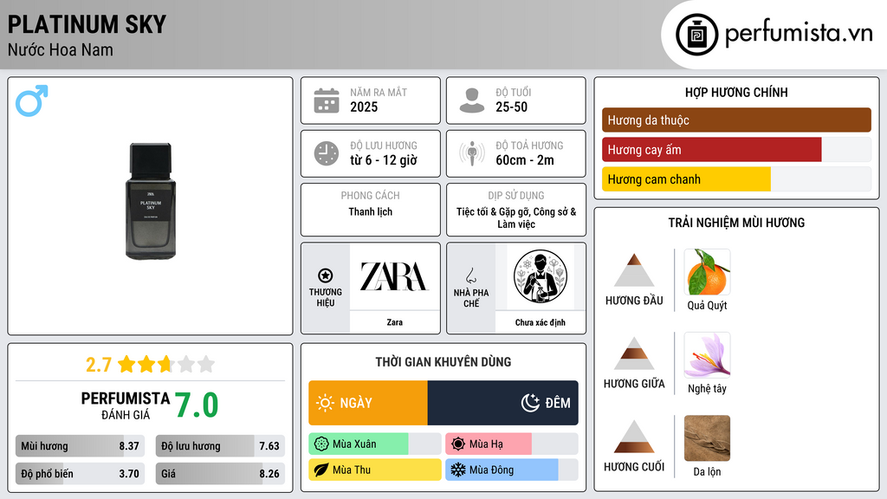Image resolution: width=887 pixels, height=499 pixels.
Task: Click the user rating number 2.7
Action: pos(99,365)
